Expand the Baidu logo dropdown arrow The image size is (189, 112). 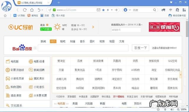click(x=35, y=48)
